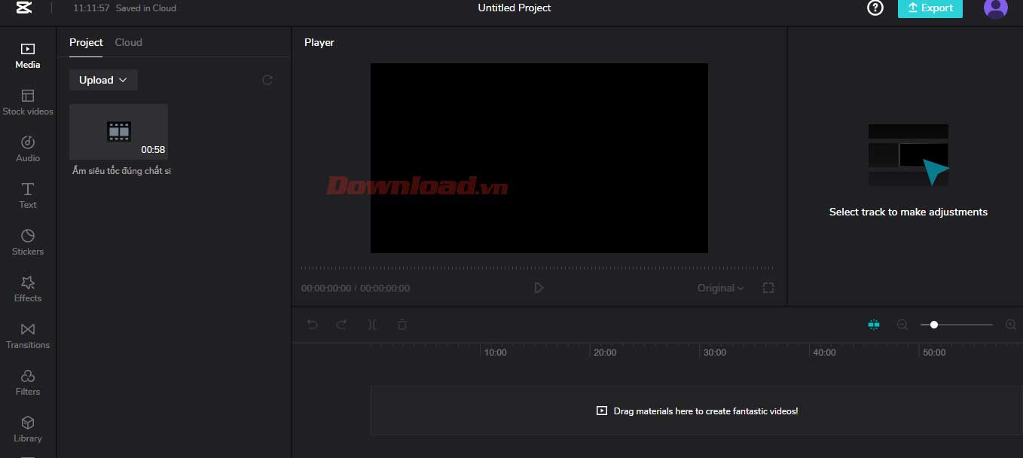
Task: Open the Original aspect ratio dropdown
Action: [x=720, y=288]
